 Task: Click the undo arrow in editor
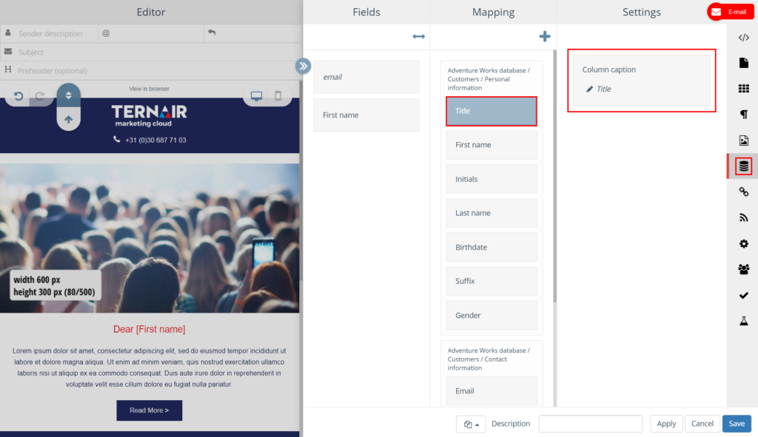[x=19, y=96]
